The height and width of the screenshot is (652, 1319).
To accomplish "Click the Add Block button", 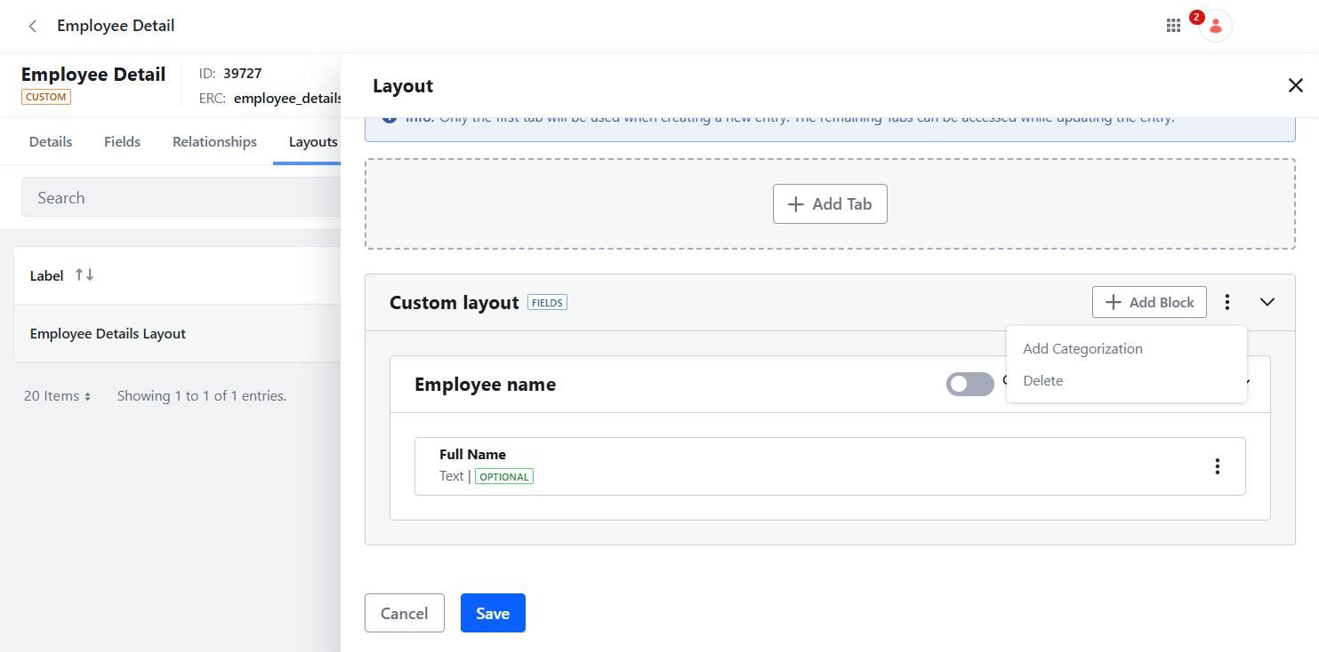I will point(1149,302).
